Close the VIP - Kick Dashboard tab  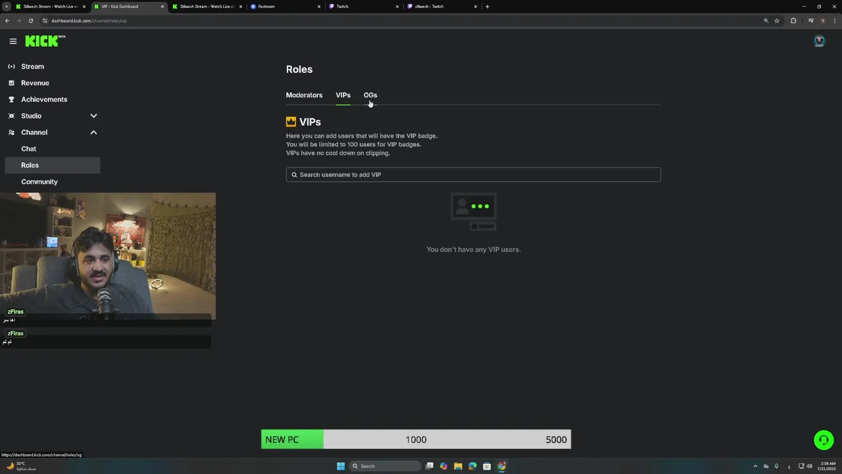pyautogui.click(x=162, y=7)
